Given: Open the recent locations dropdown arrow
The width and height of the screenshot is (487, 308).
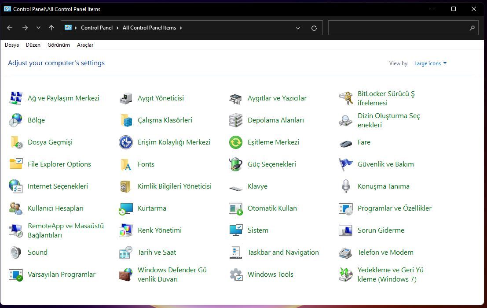Looking at the screenshot, I should coord(38,28).
